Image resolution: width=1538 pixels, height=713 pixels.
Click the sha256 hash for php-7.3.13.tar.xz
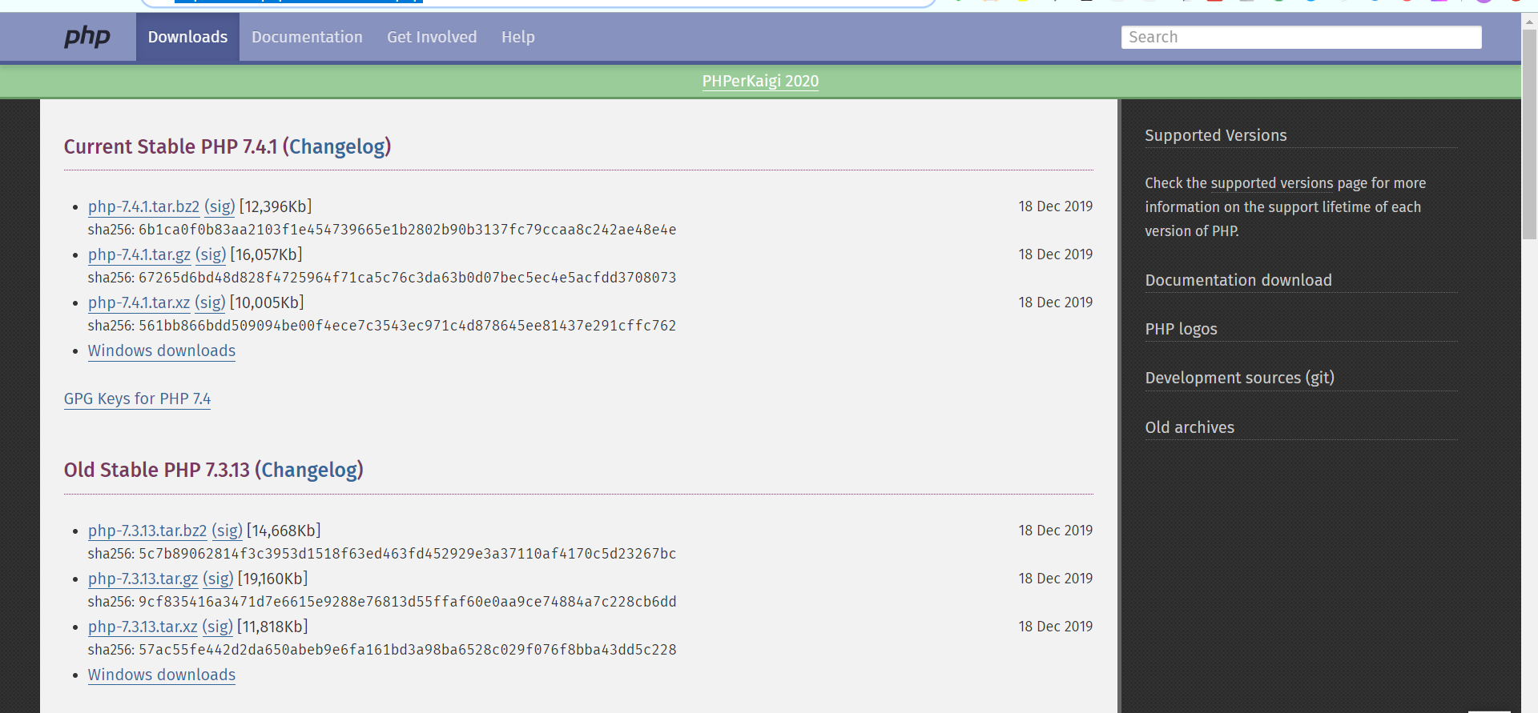click(x=407, y=650)
